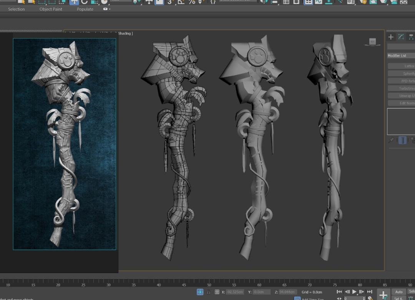Screen dimensions: 415x300
Task: Toggle the selection lock icon
Action: pos(208,292)
